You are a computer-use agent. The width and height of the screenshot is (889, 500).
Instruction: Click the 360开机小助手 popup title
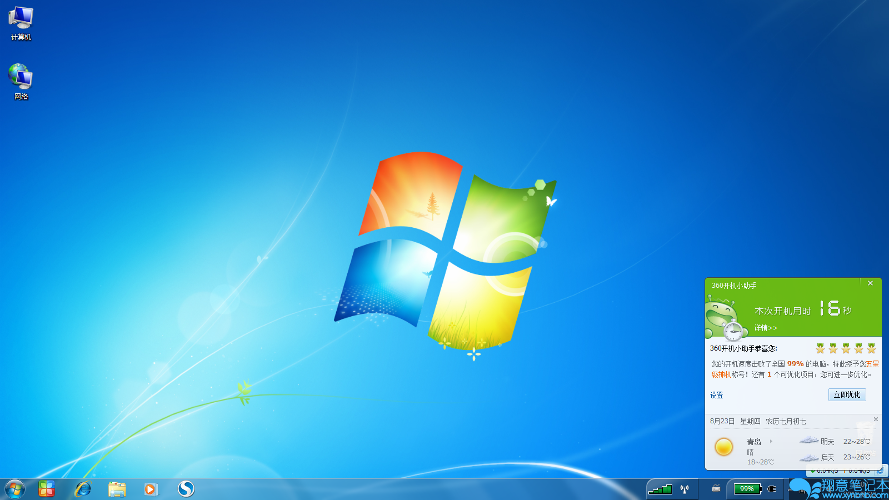733,286
